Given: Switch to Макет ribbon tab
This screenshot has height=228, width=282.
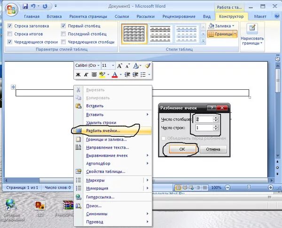Looking at the screenshot, I should [260, 16].
